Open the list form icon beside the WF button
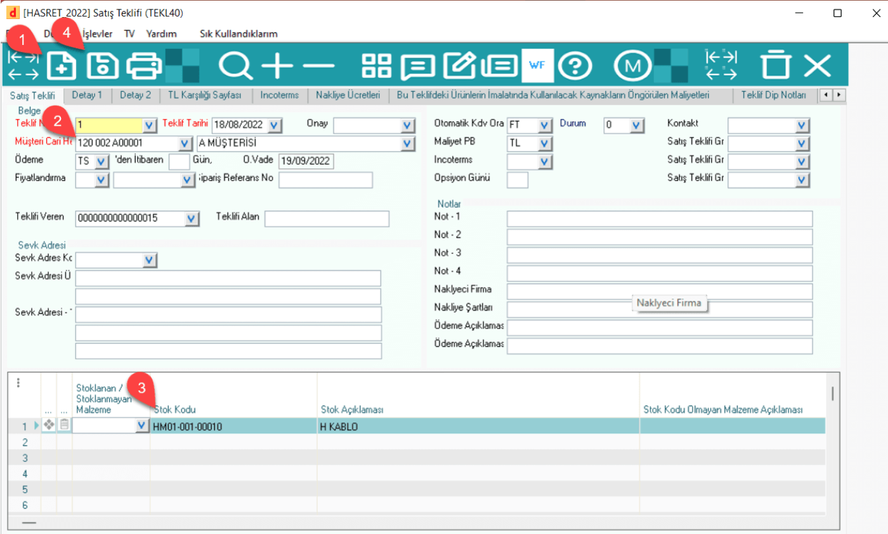The width and height of the screenshot is (888, 534). pos(501,65)
